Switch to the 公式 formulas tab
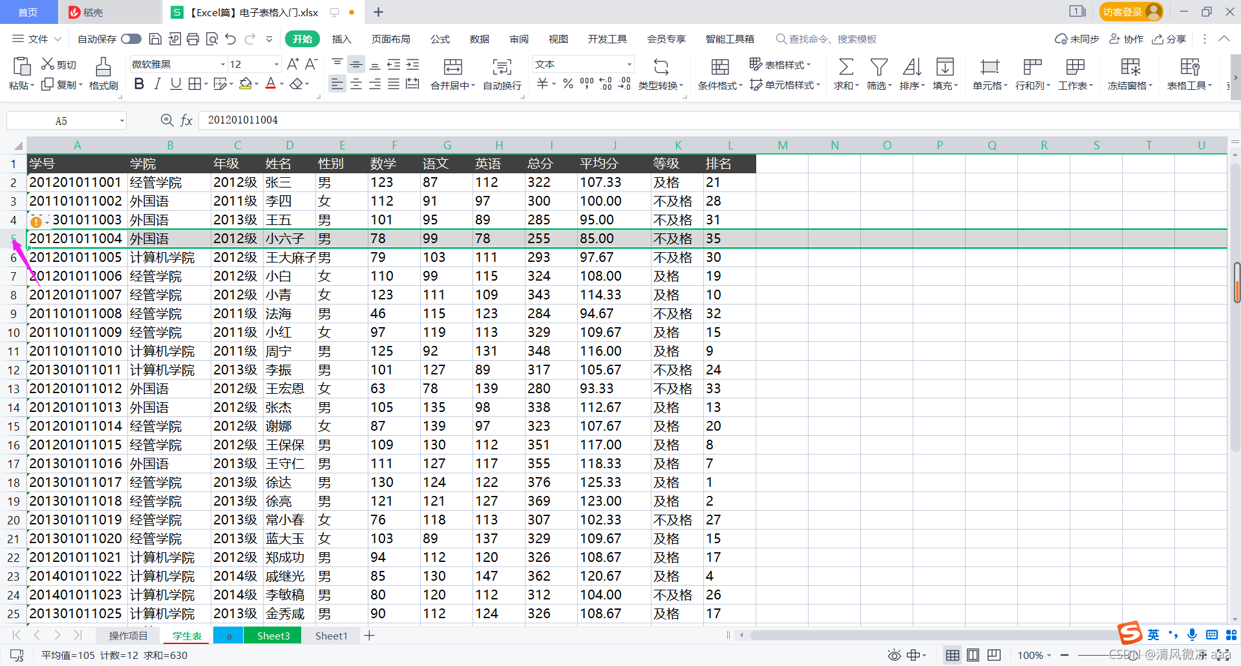1241x666 pixels. [x=440, y=39]
